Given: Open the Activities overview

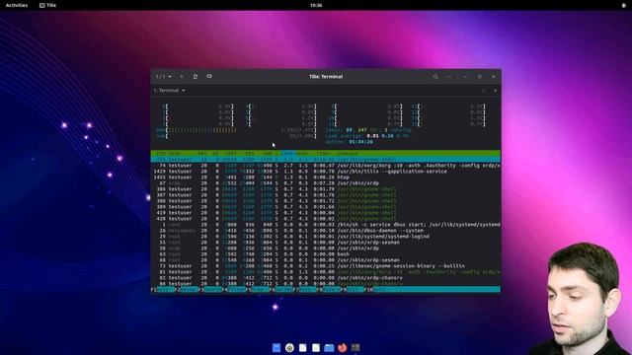Looking at the screenshot, I should click(x=17, y=5).
